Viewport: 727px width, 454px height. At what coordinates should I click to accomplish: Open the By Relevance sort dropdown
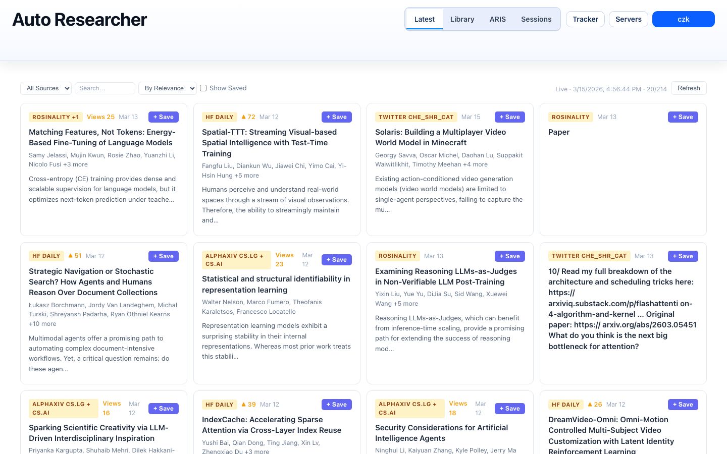(167, 88)
